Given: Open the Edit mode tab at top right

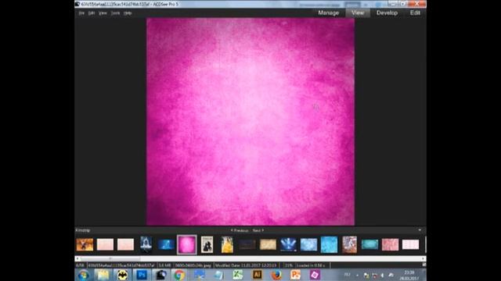Looking at the screenshot, I should 415,12.
